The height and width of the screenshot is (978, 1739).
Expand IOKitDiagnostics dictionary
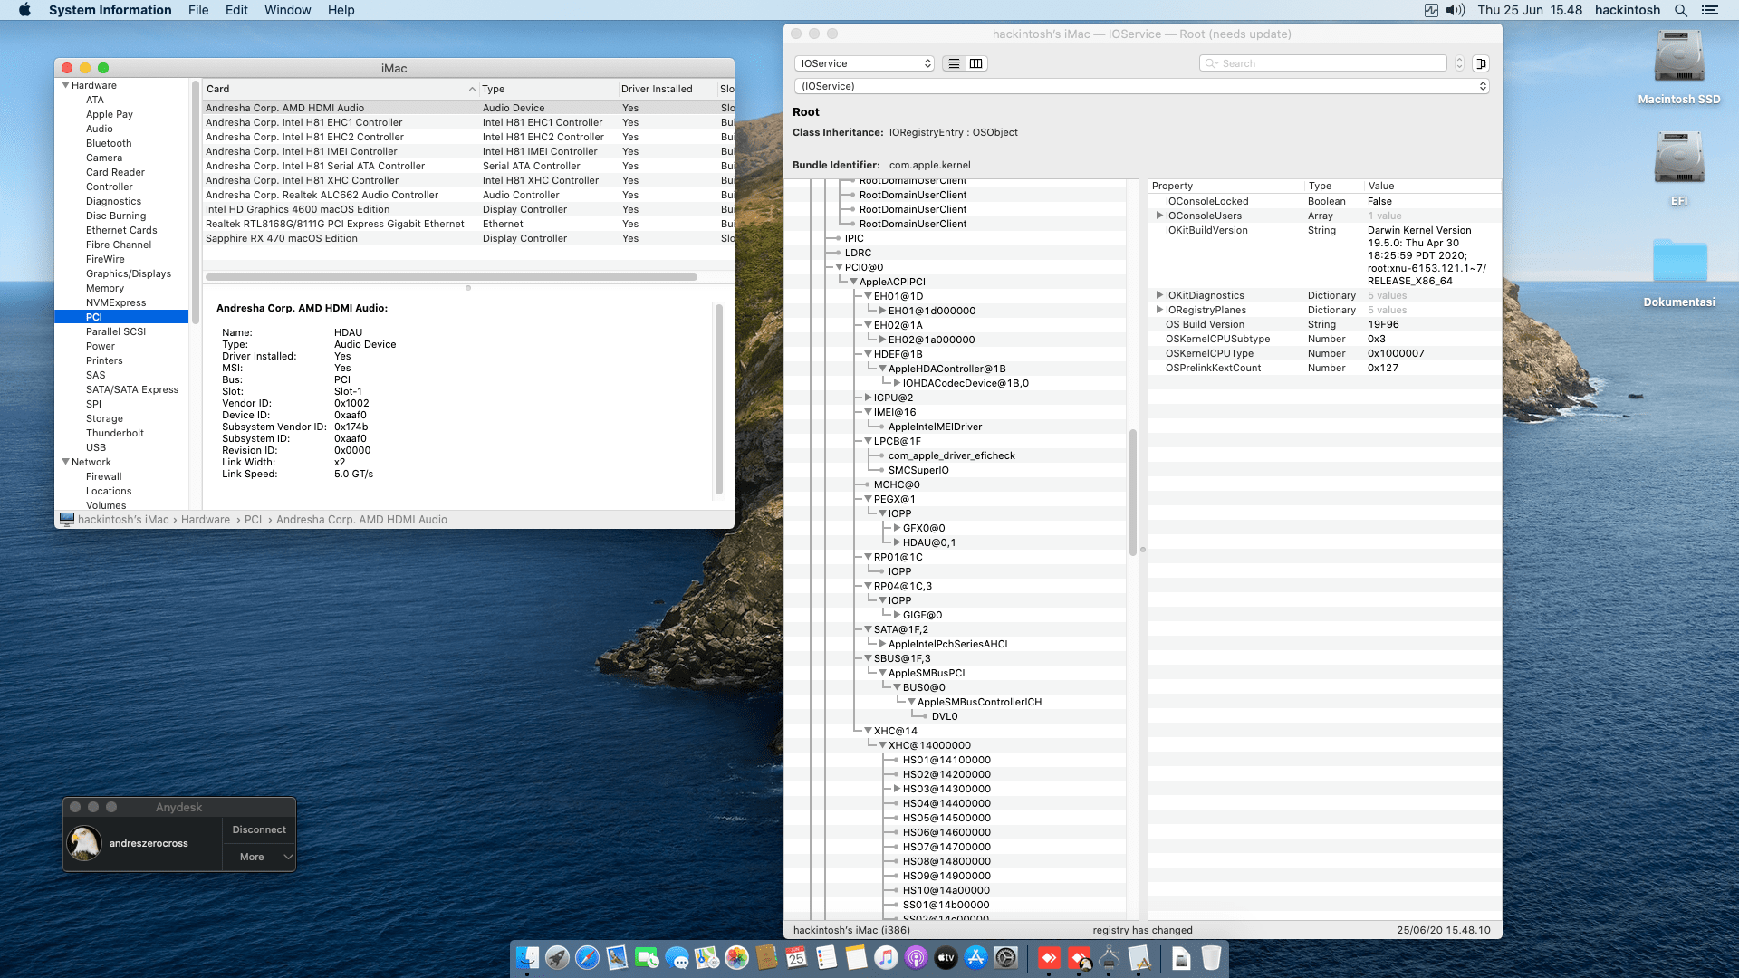pyautogui.click(x=1159, y=295)
